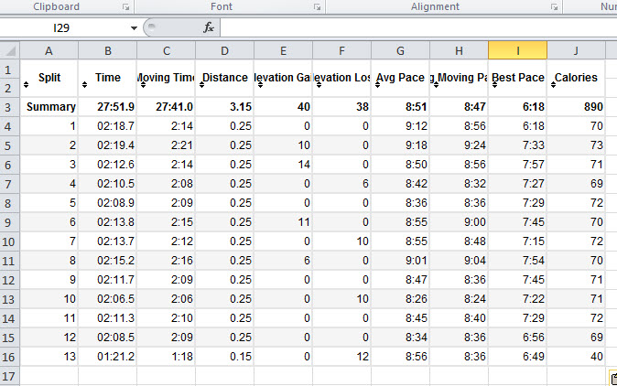Click the paste options icon by row 17
Image resolution: width=617 pixels, height=386 pixels.
[613, 378]
